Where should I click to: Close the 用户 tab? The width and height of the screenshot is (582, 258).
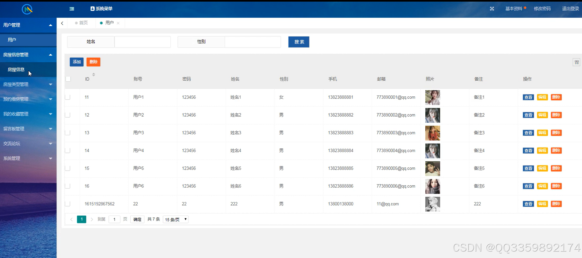[x=118, y=23]
